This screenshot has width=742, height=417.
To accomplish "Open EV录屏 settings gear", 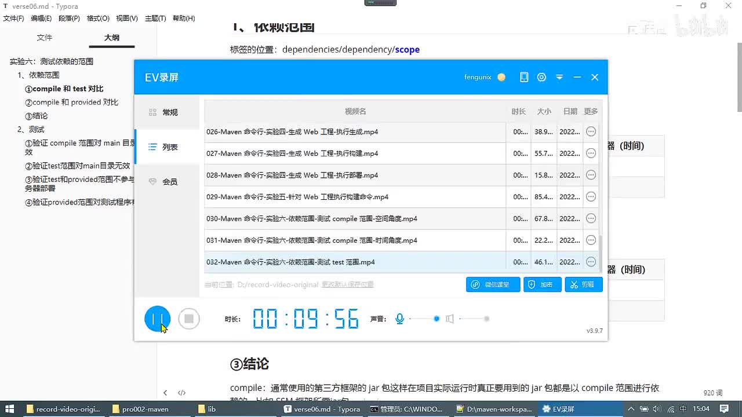I will click(541, 77).
